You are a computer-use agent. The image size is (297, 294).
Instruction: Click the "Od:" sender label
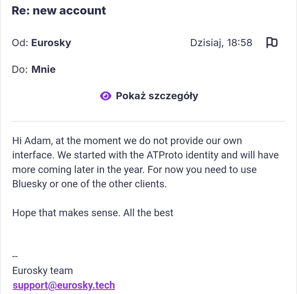(x=20, y=43)
